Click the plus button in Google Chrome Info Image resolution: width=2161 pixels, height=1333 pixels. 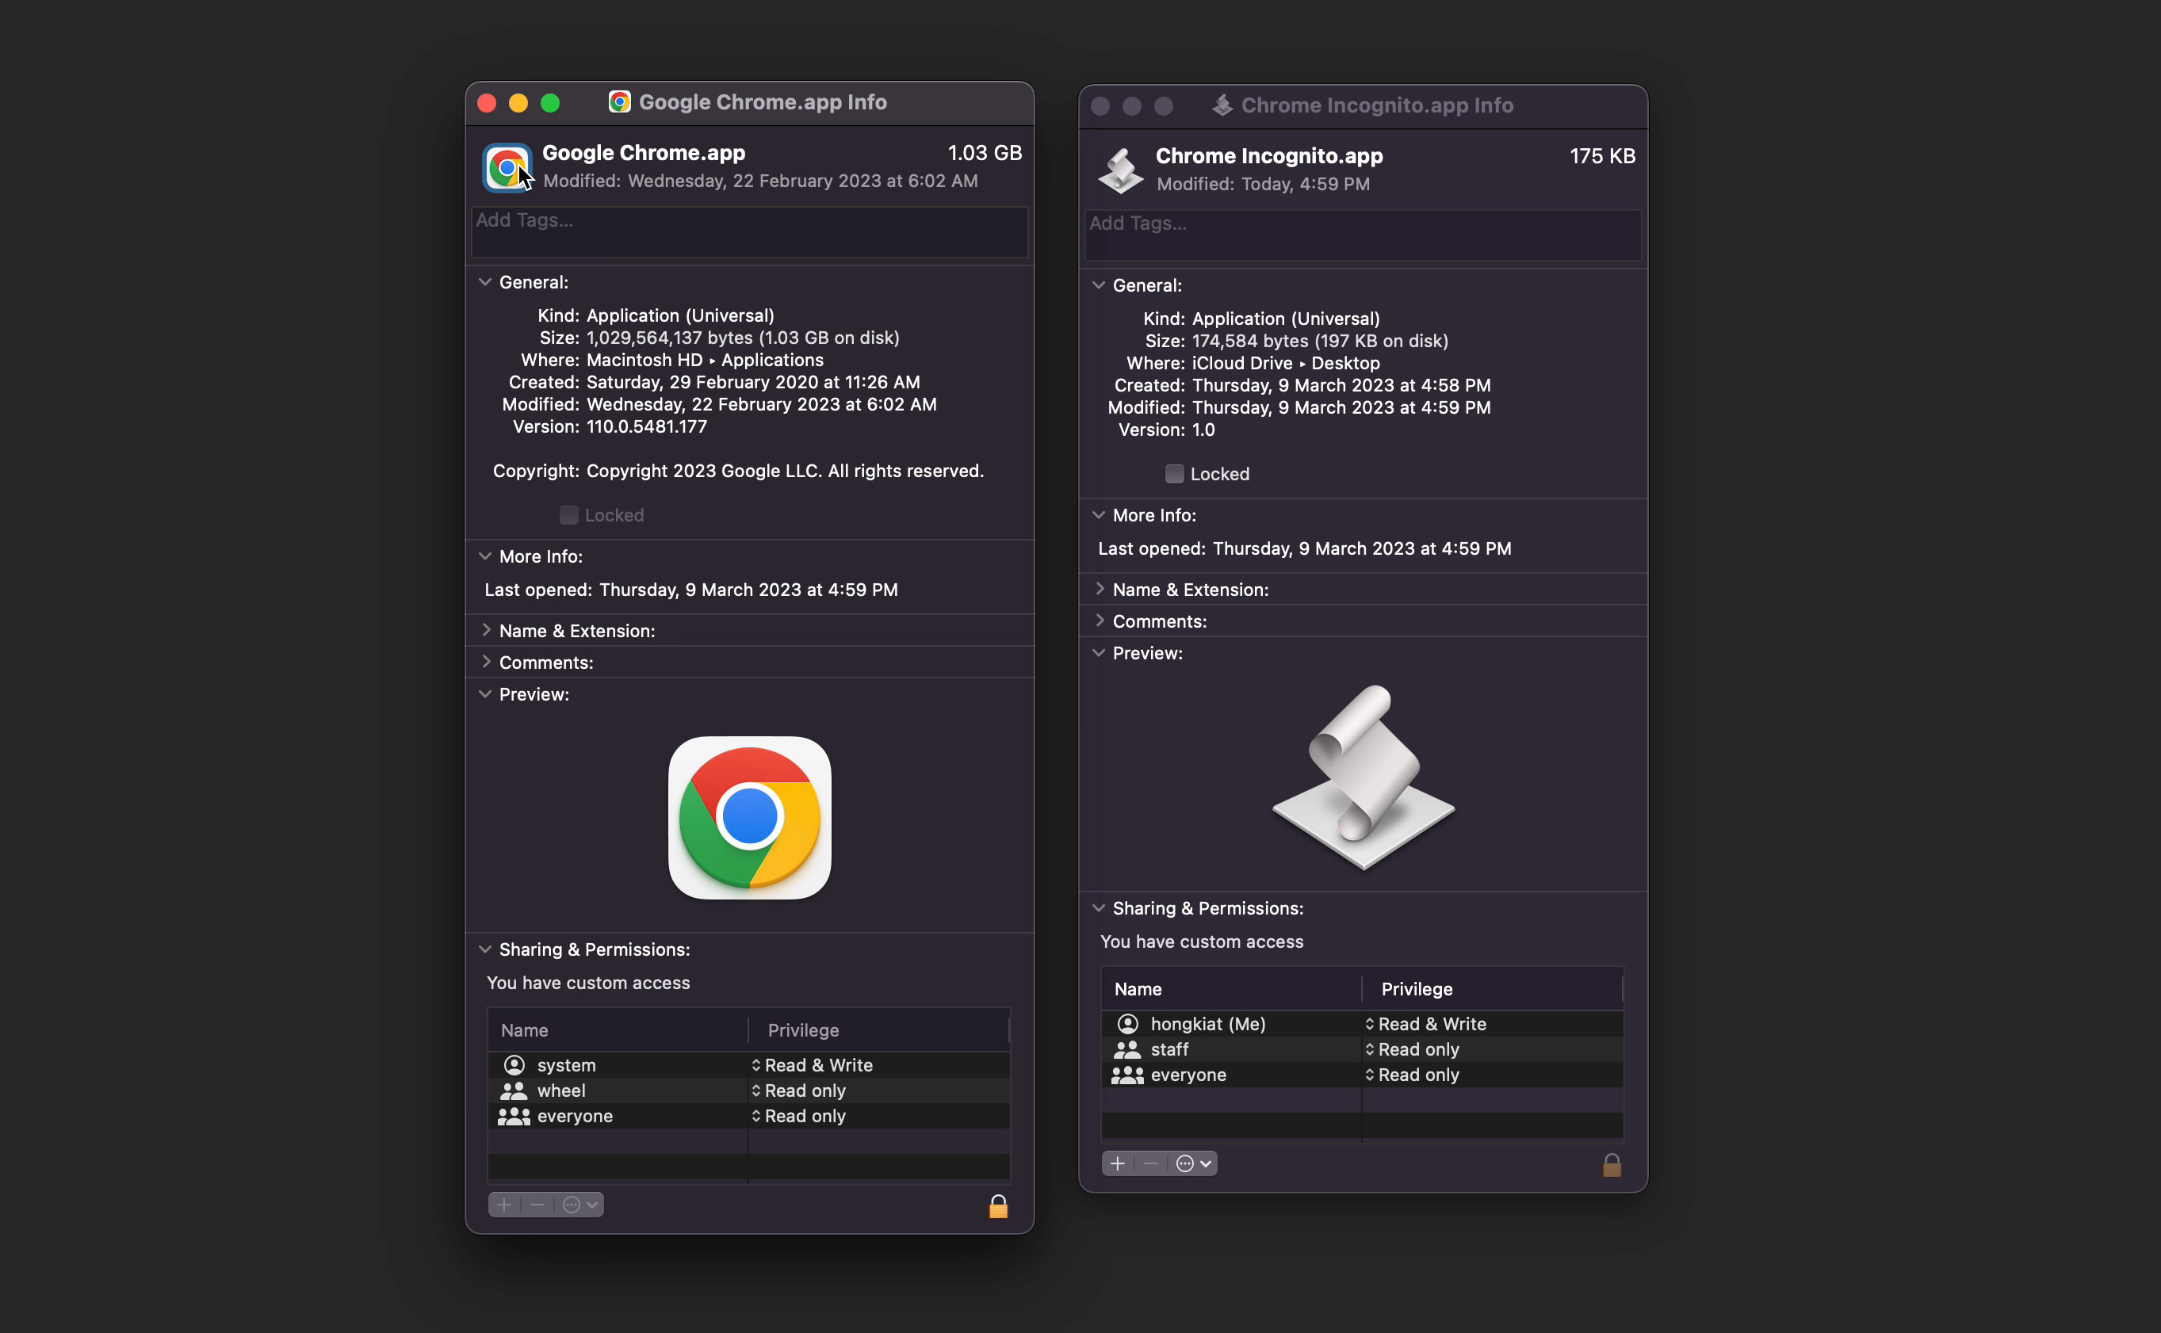[504, 1205]
